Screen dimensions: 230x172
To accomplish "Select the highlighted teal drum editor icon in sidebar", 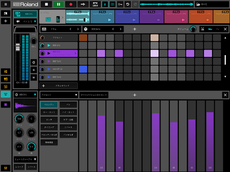I will click(x=5, y=94).
